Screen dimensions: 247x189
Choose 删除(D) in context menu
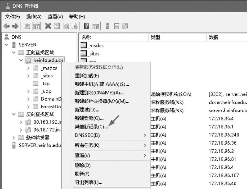point(111,165)
